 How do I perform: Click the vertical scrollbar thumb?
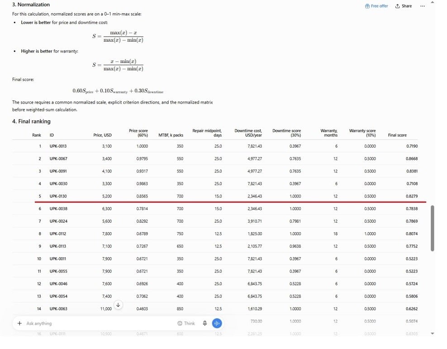pos(433,228)
